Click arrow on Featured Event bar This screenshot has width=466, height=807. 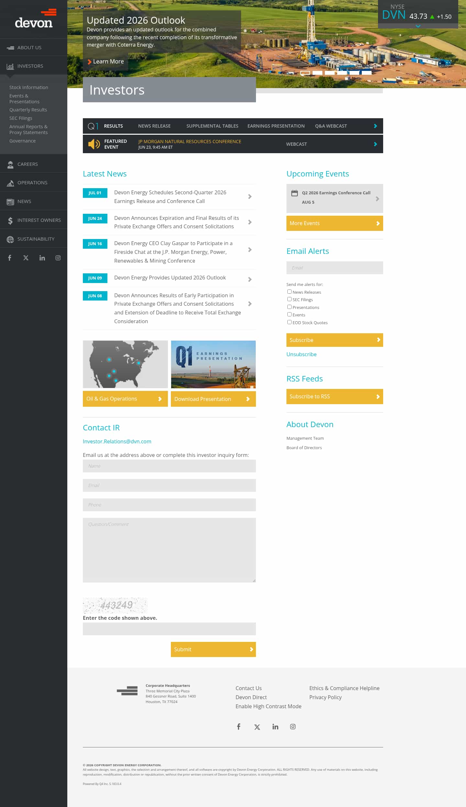(x=375, y=144)
